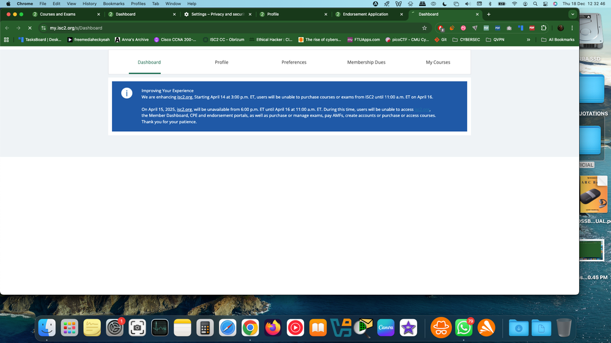Click the paper plane extension icon

point(475,28)
